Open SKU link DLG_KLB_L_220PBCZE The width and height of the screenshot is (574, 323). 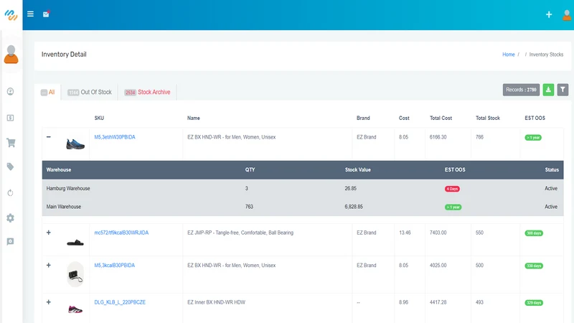tap(120, 302)
